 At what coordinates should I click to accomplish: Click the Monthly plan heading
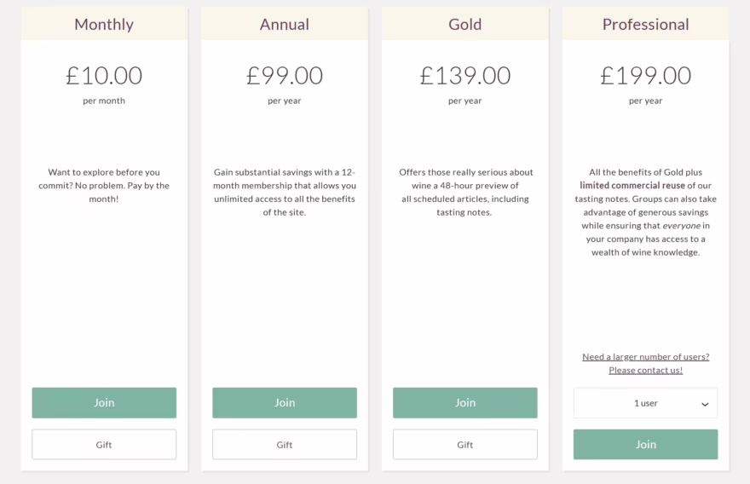click(x=104, y=24)
